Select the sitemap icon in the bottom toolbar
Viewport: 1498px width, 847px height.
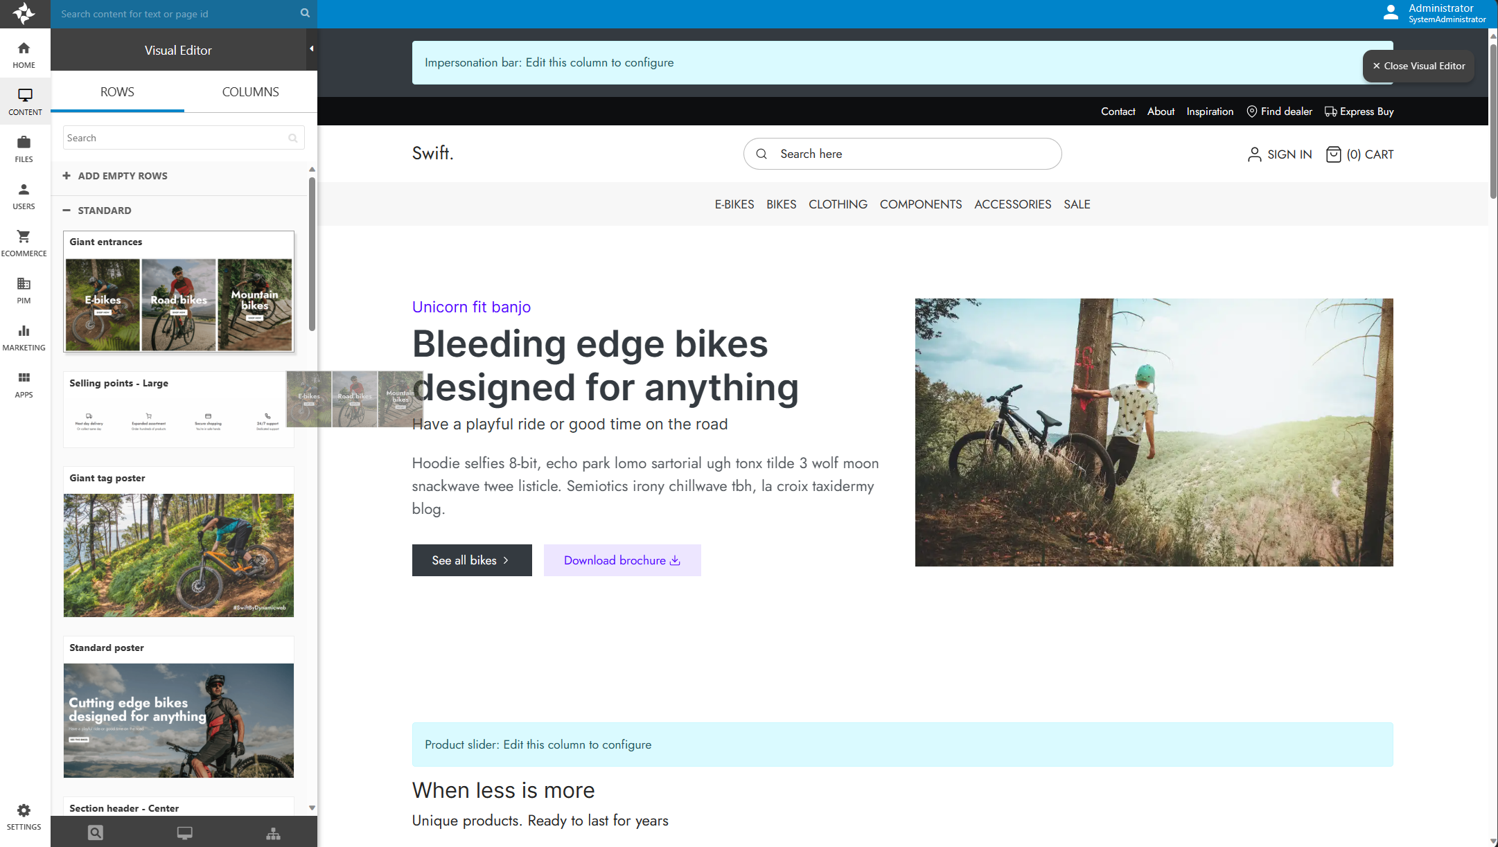pos(273,832)
